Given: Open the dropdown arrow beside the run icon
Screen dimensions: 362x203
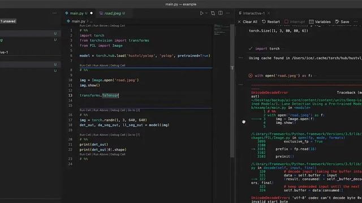Looking at the screenshot, I should coord(206,13).
